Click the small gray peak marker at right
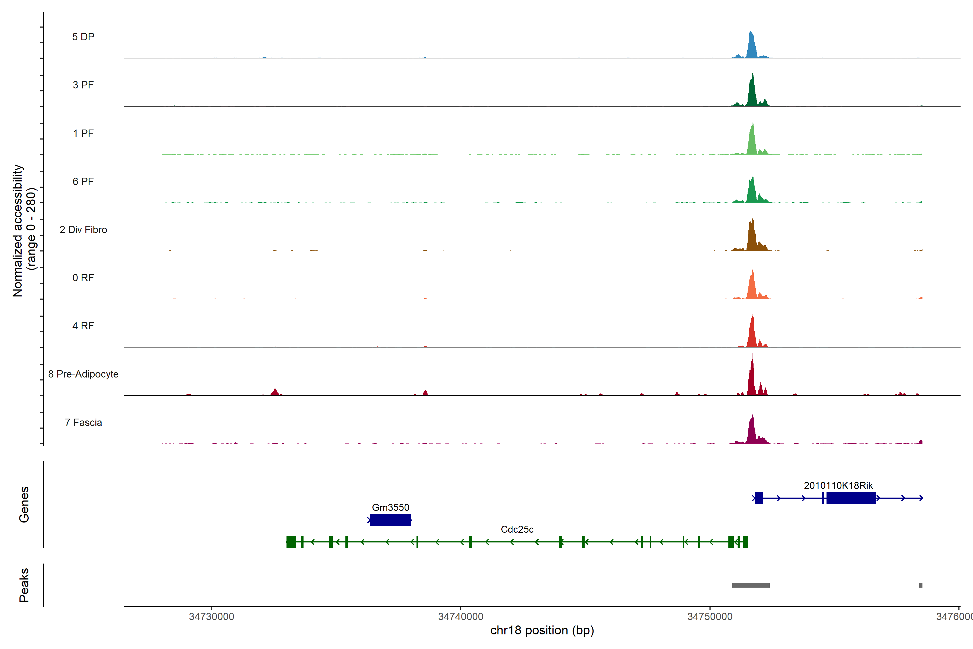Viewport: 973px width, 649px height. point(921,585)
